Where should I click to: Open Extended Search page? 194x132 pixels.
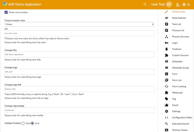click(180, 124)
